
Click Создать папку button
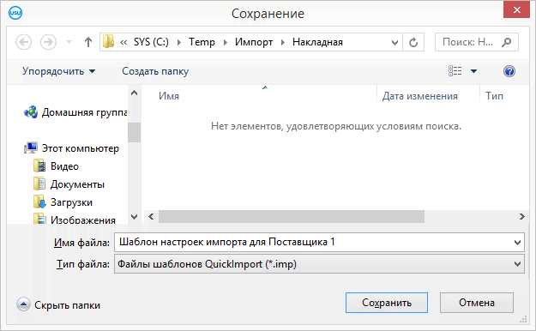155,71
